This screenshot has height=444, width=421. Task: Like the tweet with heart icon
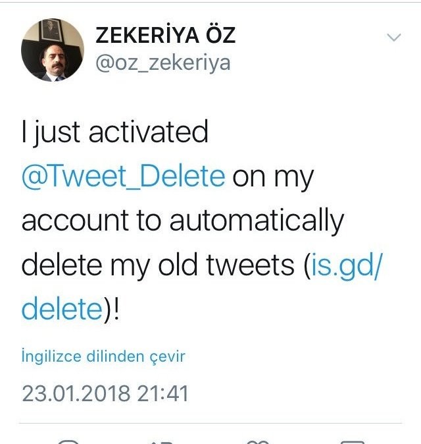coord(257,441)
